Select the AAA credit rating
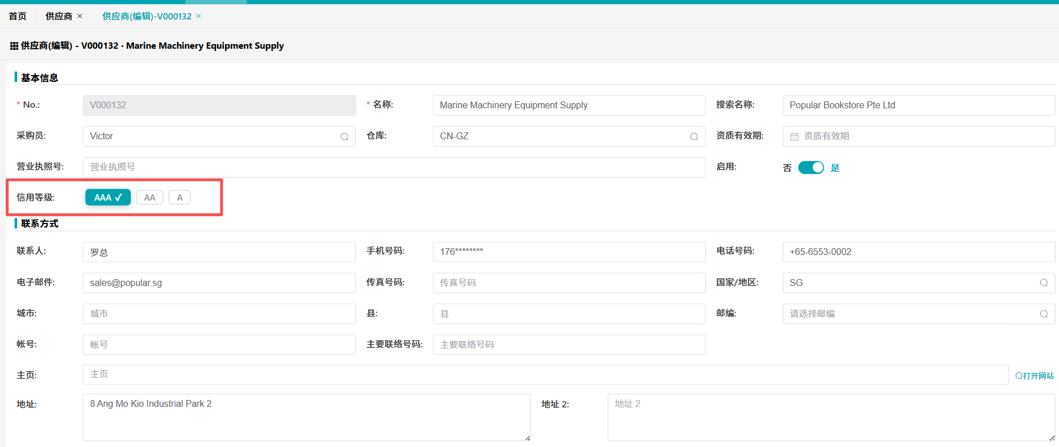The image size is (1059, 447). click(108, 198)
